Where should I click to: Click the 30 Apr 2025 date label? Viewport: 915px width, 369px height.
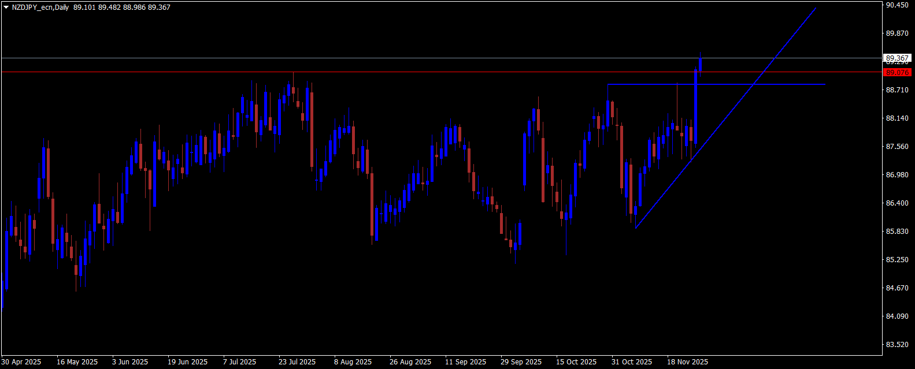21,362
